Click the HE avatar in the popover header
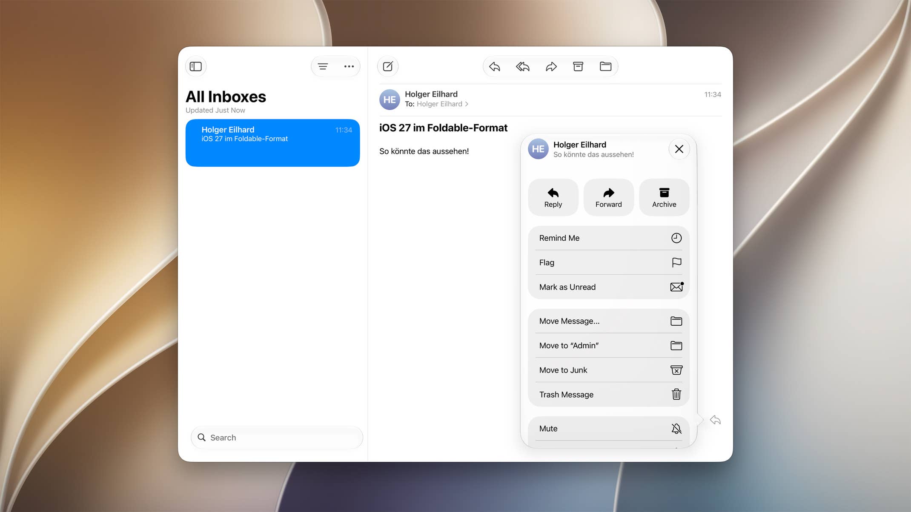The image size is (911, 512). pos(538,149)
